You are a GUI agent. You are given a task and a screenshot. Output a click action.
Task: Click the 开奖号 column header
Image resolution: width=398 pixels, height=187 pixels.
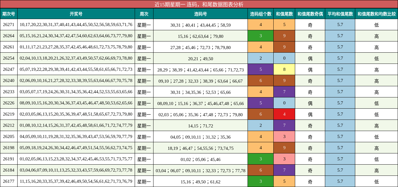(x=76, y=14)
